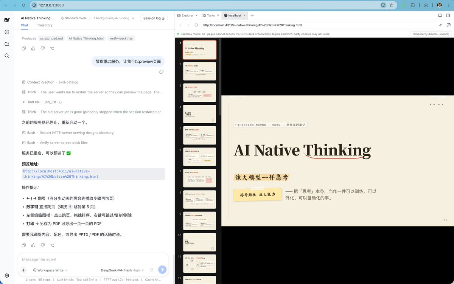
Task: Open Chrome three-dot menu
Action: click(448, 5)
